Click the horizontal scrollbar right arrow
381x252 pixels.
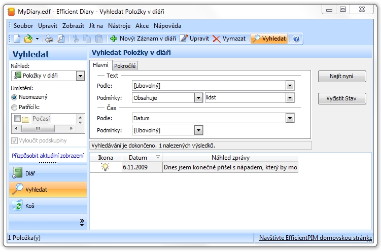[x=71, y=128]
